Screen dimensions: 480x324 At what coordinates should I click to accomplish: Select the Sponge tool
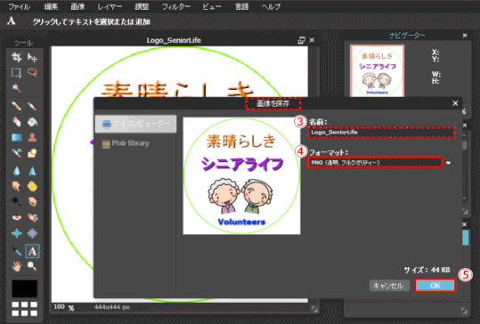click(32, 186)
